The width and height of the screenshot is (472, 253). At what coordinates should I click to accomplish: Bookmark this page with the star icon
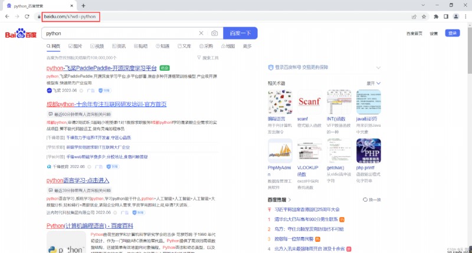pyautogui.click(x=424, y=17)
